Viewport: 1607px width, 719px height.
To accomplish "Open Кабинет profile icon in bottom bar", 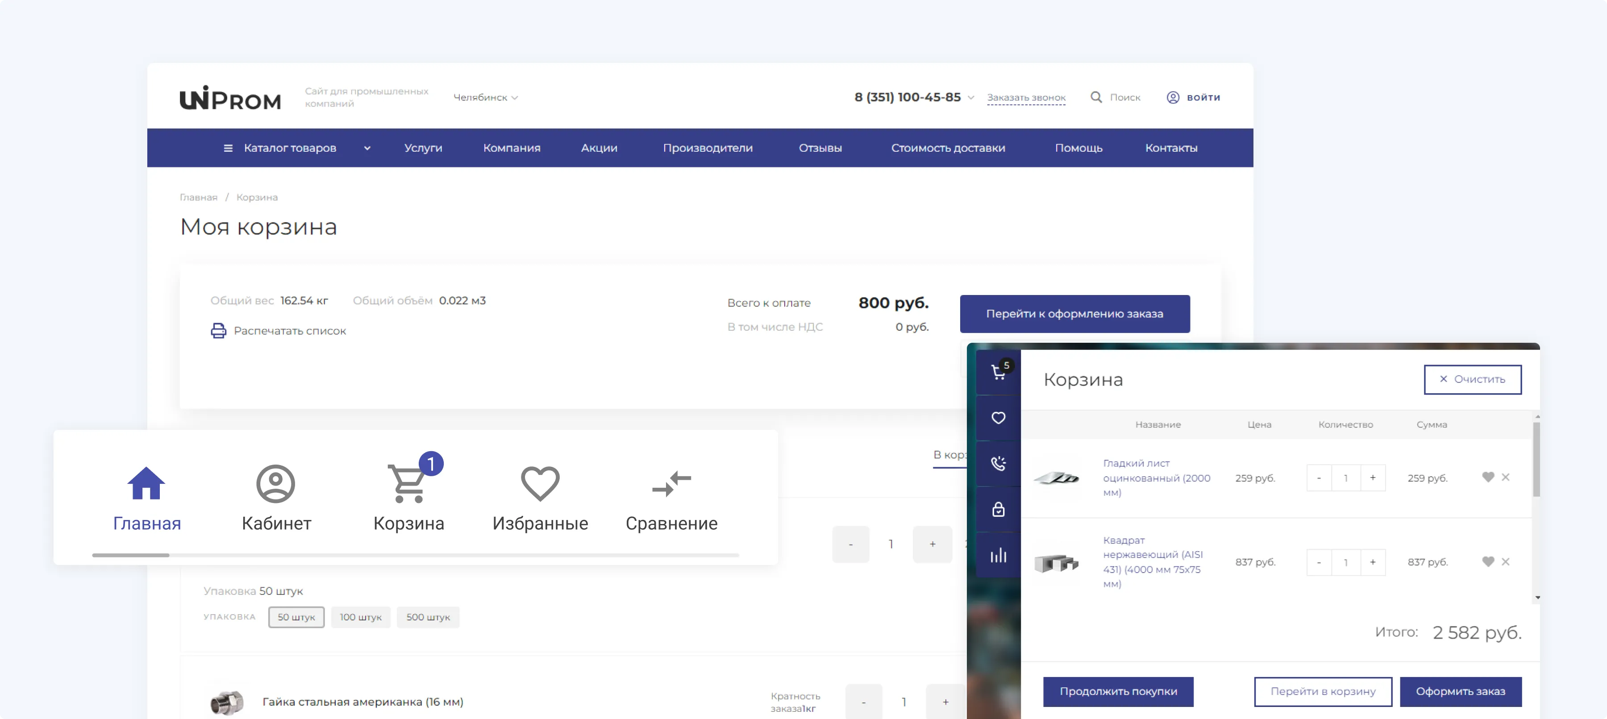I will pyautogui.click(x=275, y=483).
